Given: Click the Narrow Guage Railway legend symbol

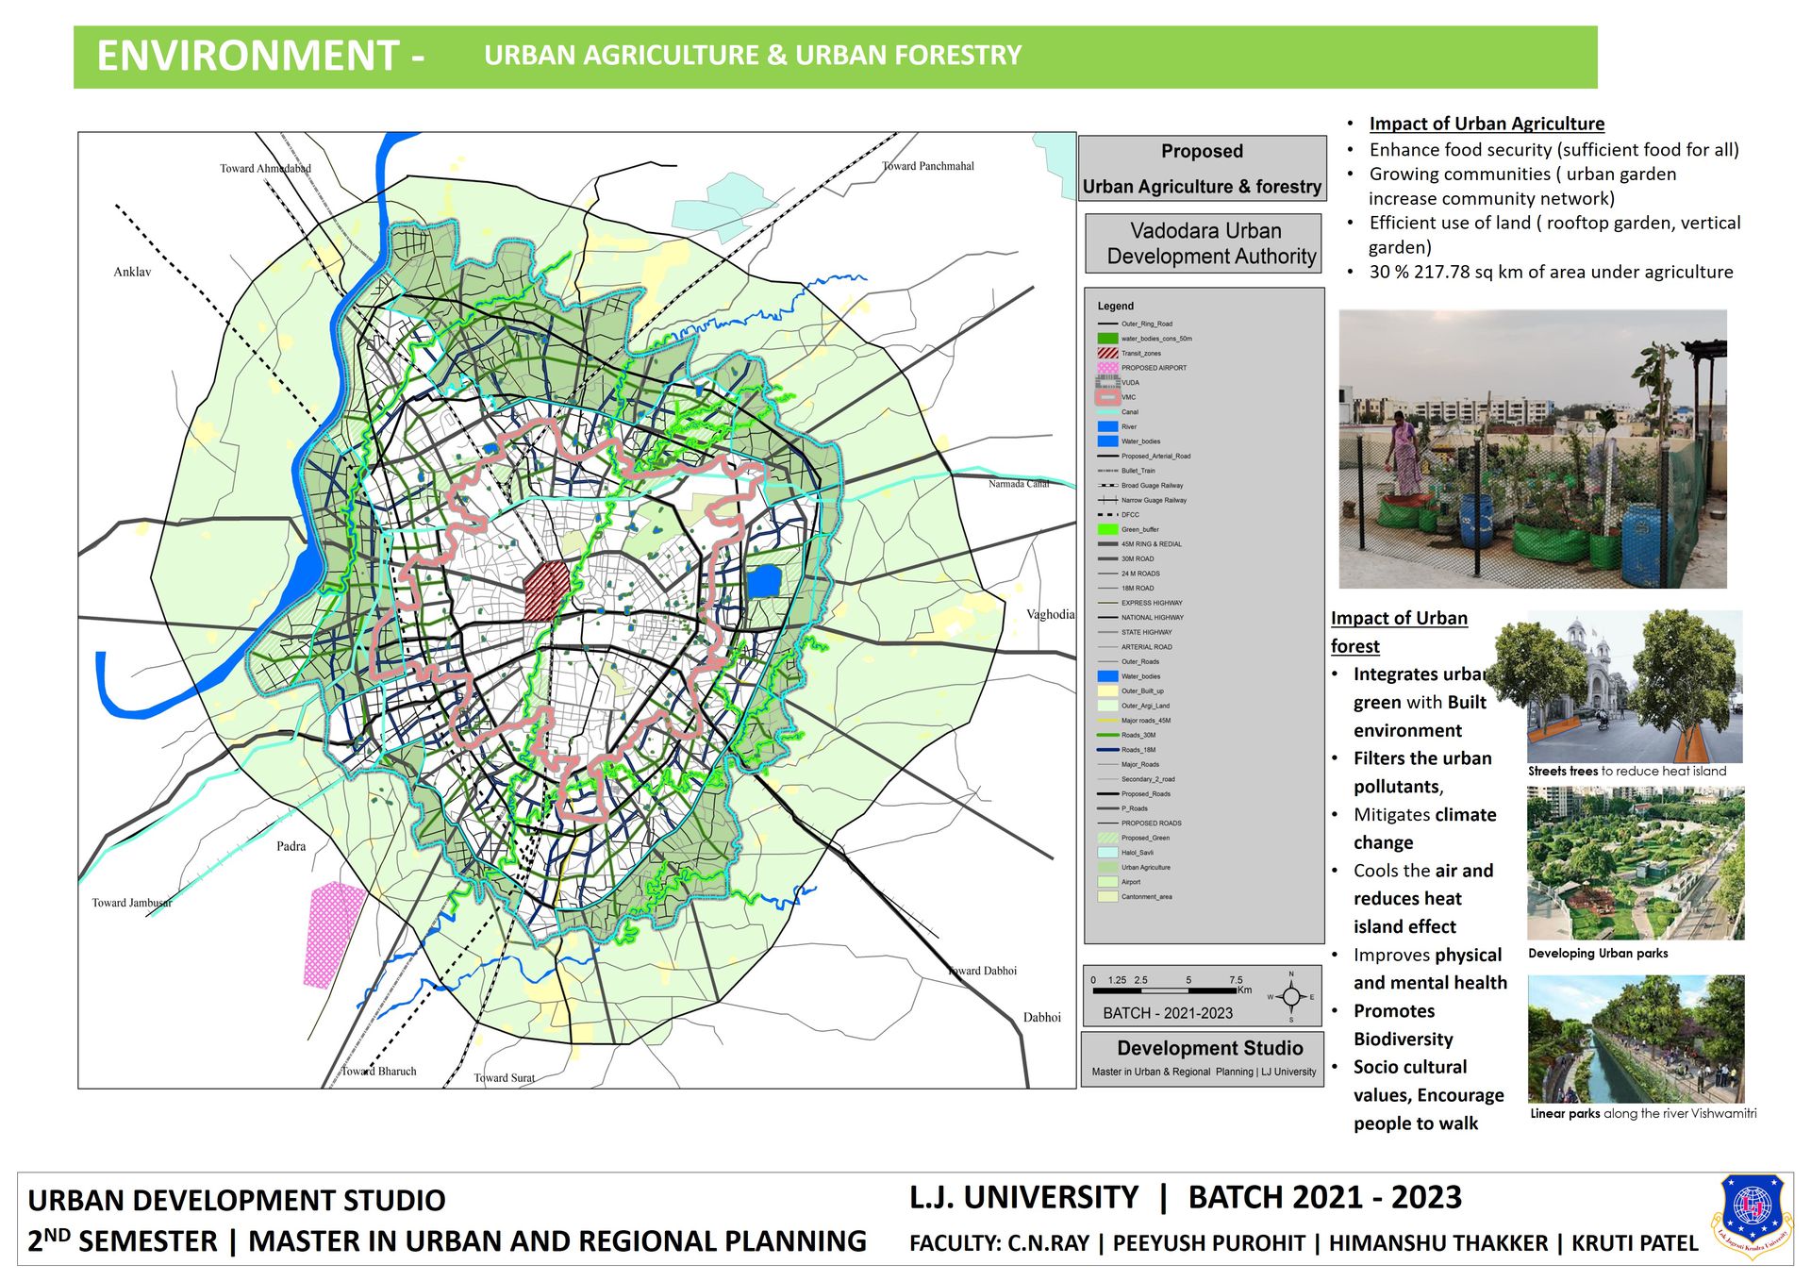Looking at the screenshot, I should (1107, 500).
